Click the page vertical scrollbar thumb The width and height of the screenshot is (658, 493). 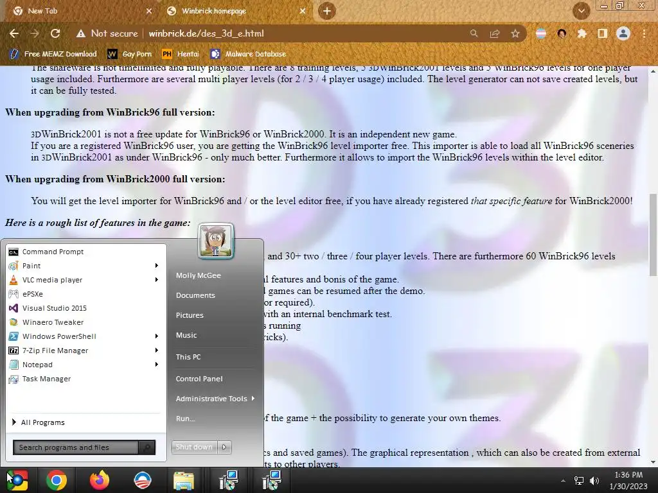653,235
